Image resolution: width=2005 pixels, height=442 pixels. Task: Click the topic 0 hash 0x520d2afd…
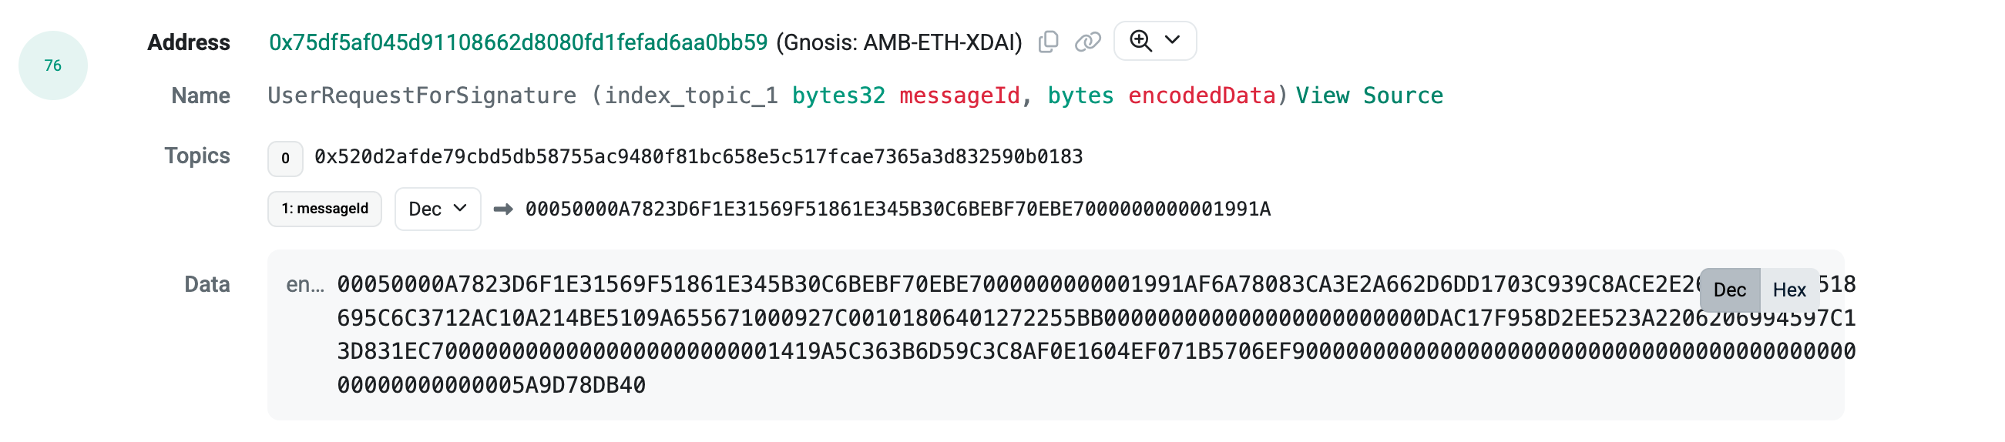point(698,157)
